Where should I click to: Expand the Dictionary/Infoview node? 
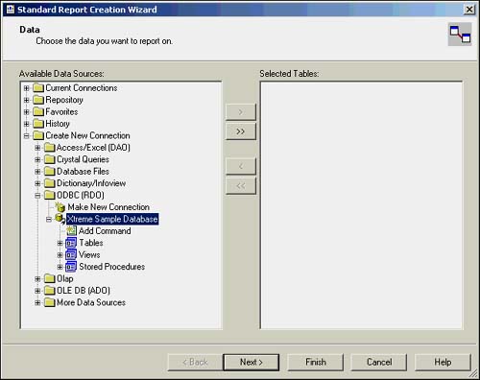37,183
